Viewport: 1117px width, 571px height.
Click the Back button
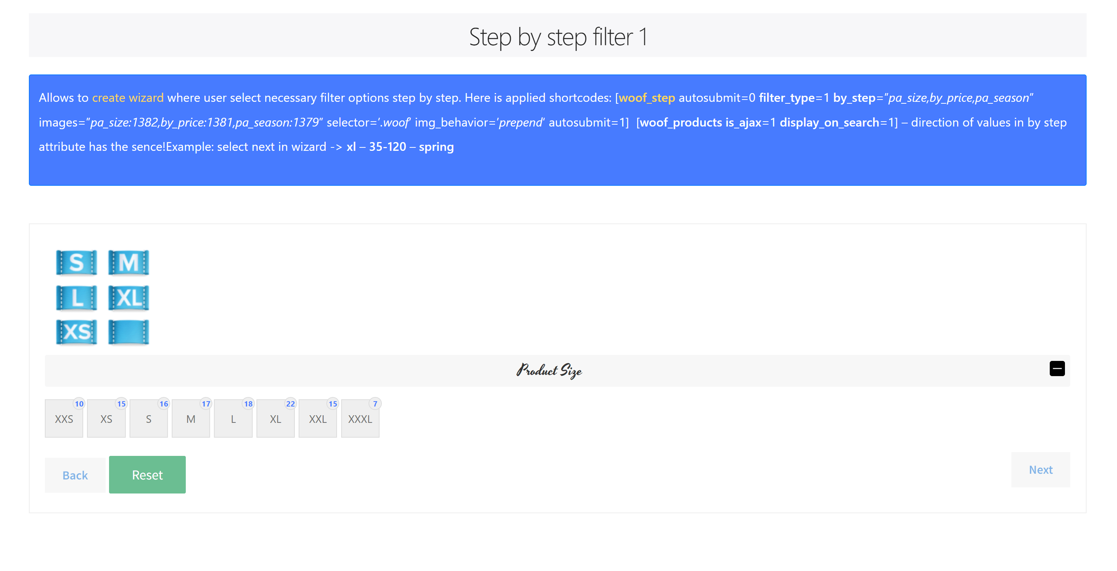pyautogui.click(x=75, y=475)
